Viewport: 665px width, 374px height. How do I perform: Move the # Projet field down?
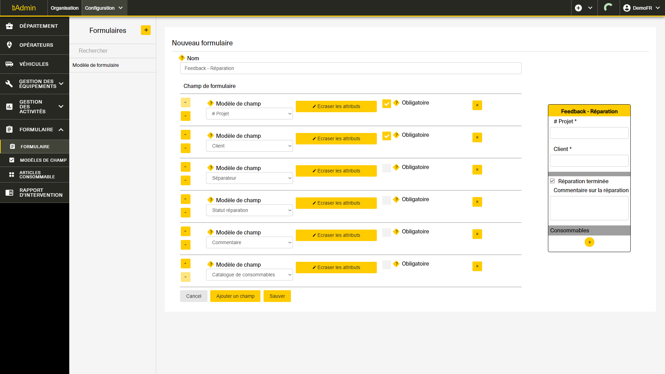(185, 116)
